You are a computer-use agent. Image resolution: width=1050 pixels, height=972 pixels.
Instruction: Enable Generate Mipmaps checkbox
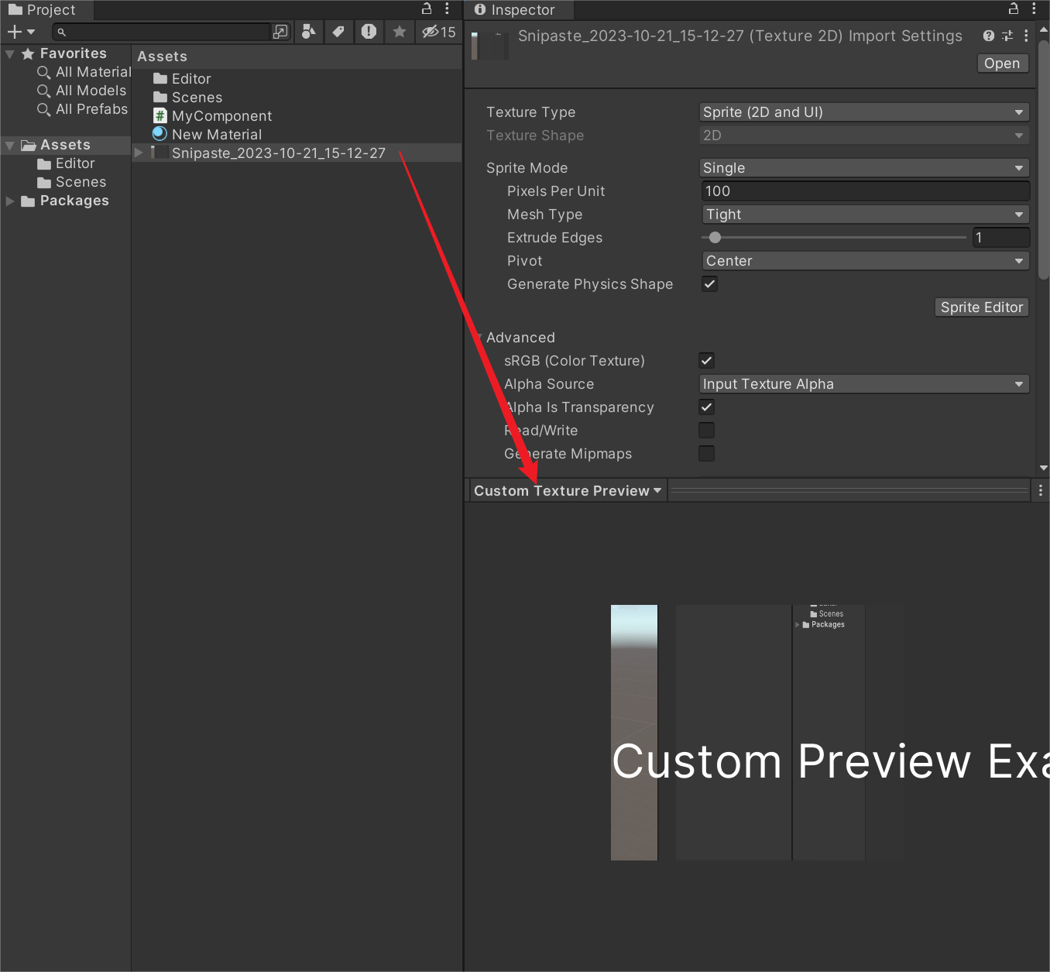click(x=706, y=453)
